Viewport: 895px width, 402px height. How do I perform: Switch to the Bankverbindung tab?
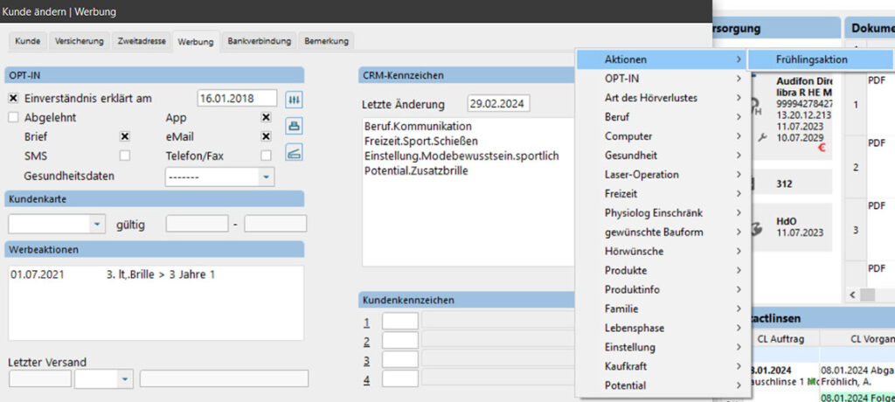click(260, 41)
